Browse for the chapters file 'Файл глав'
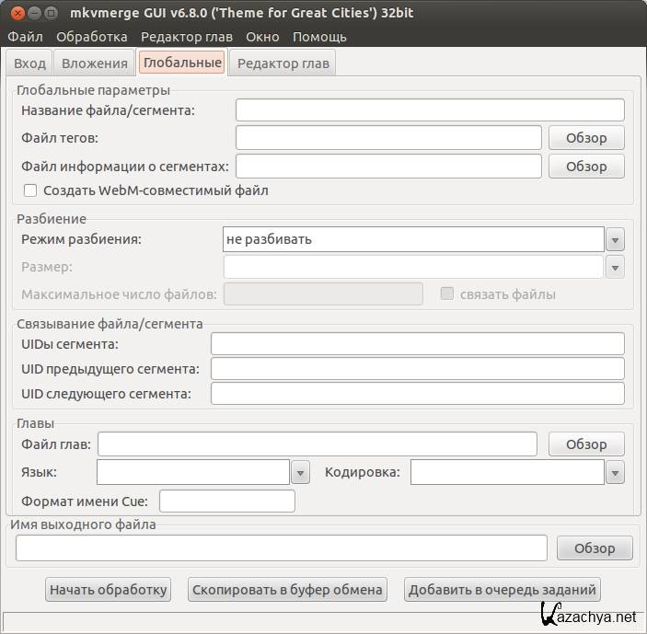647x634 pixels. (x=586, y=444)
